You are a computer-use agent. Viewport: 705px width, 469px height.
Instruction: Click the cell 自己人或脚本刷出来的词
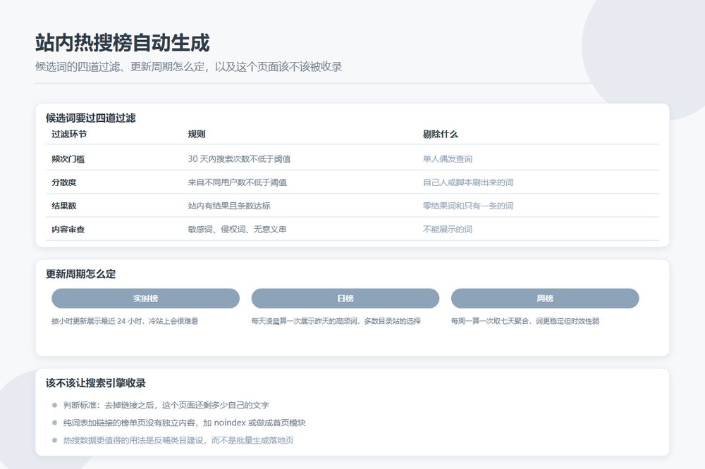[x=468, y=182]
